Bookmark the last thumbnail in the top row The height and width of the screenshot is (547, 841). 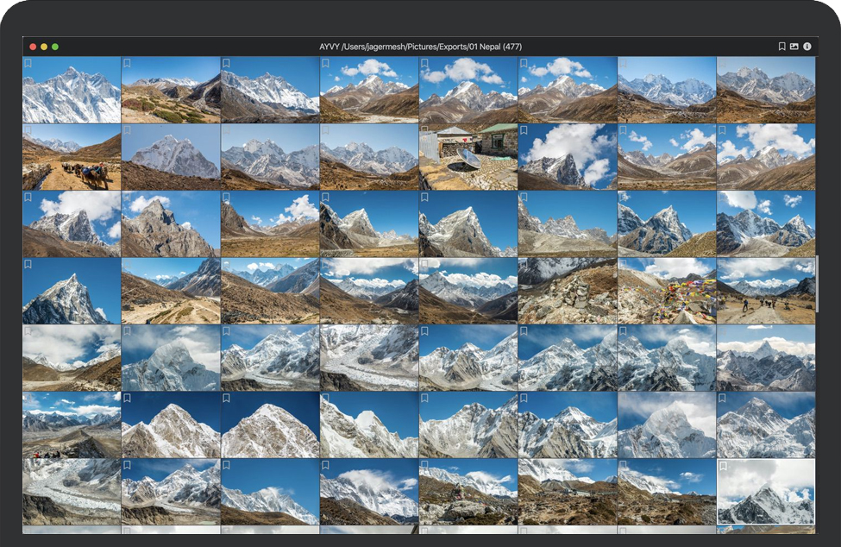723,63
